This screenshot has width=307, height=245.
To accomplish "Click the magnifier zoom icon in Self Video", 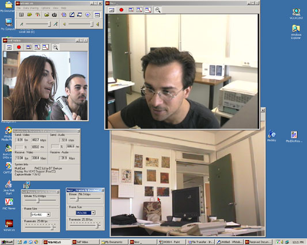I will pyautogui.click(x=55, y=47).
